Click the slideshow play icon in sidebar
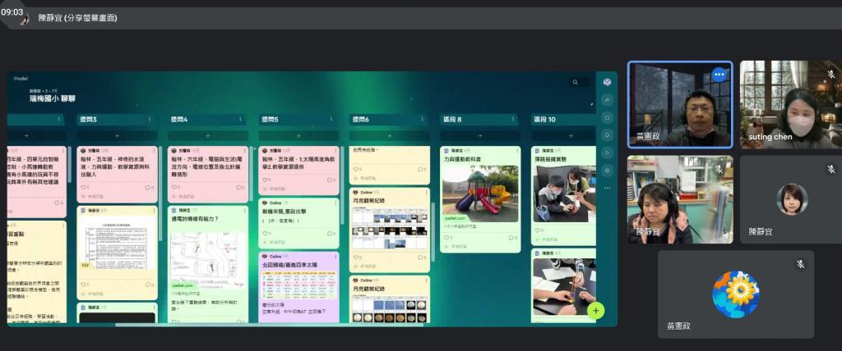This screenshot has width=842, height=351. 607,152
